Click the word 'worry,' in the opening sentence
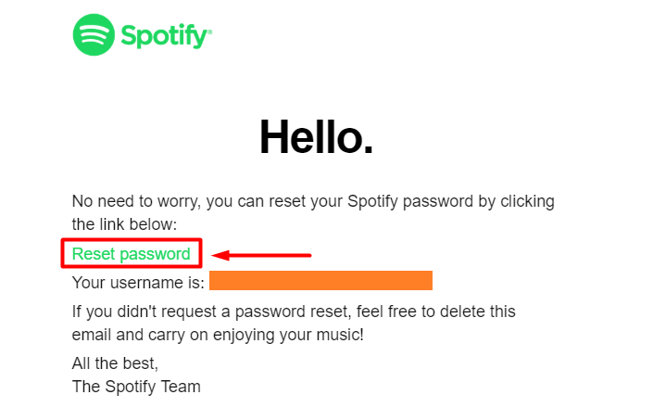The image size is (653, 420). 180,201
